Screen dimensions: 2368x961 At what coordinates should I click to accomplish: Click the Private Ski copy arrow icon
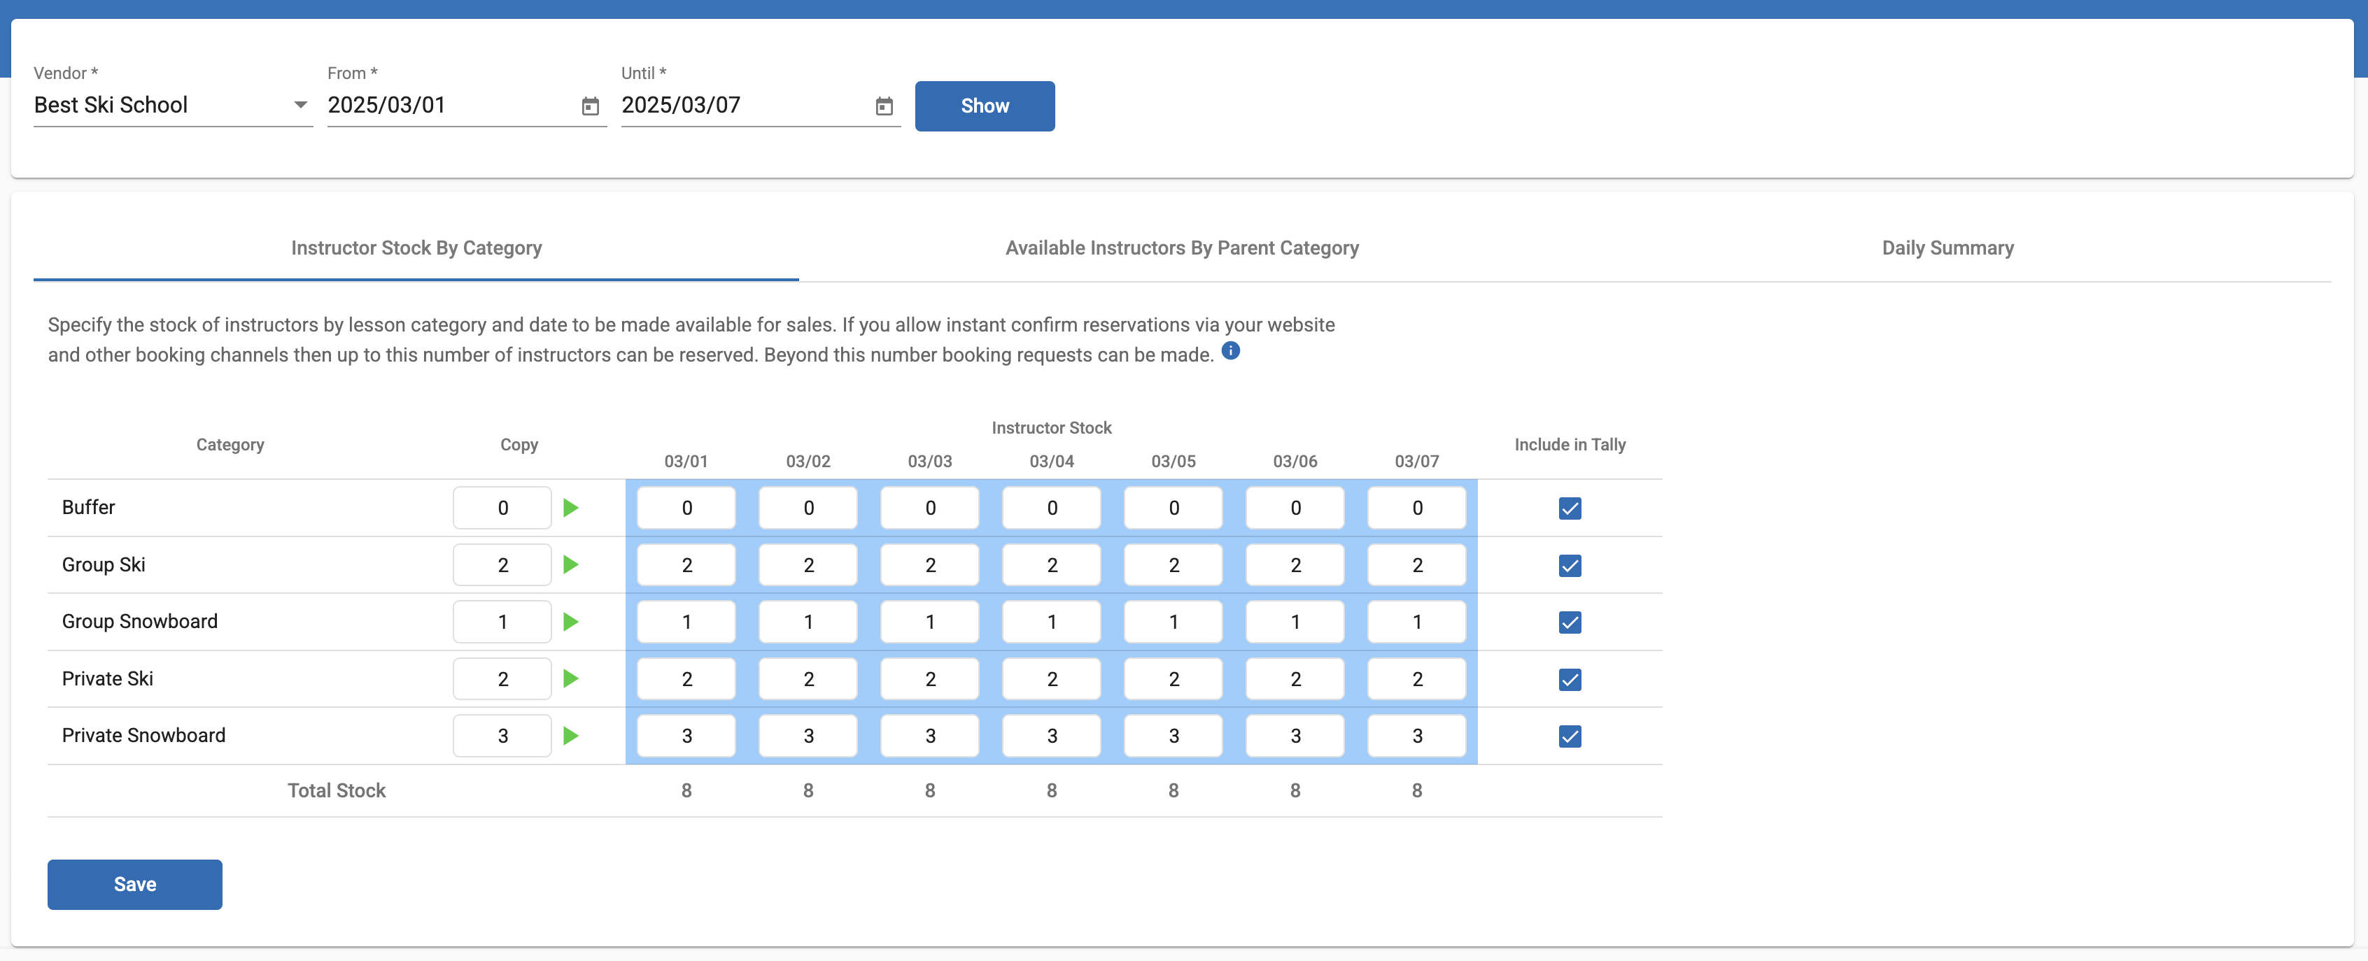(571, 679)
